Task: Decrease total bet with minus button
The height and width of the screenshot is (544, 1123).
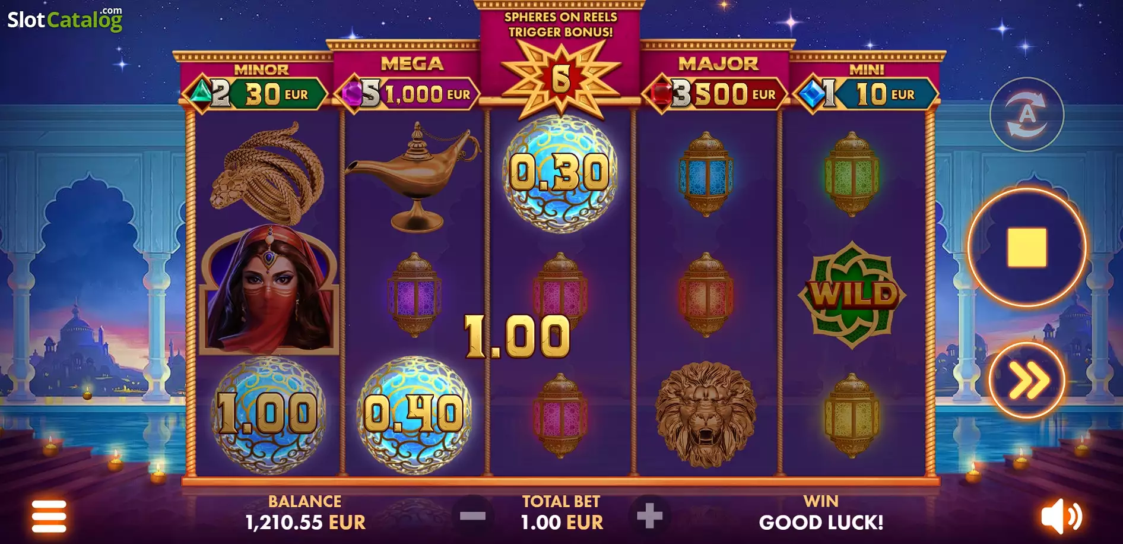Action: tap(472, 516)
